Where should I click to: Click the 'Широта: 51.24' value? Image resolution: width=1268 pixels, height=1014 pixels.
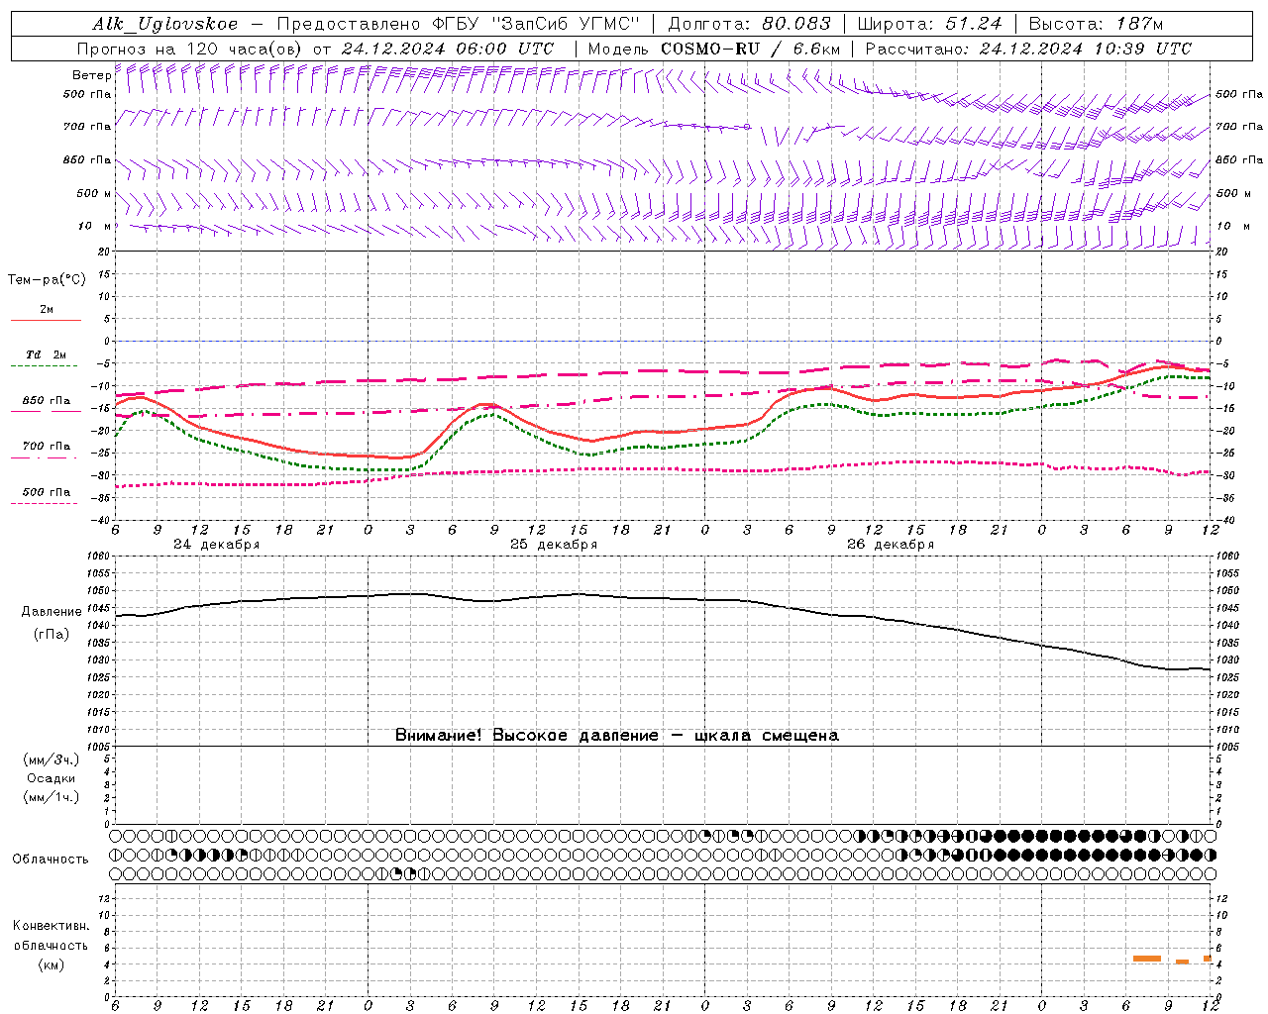[929, 24]
